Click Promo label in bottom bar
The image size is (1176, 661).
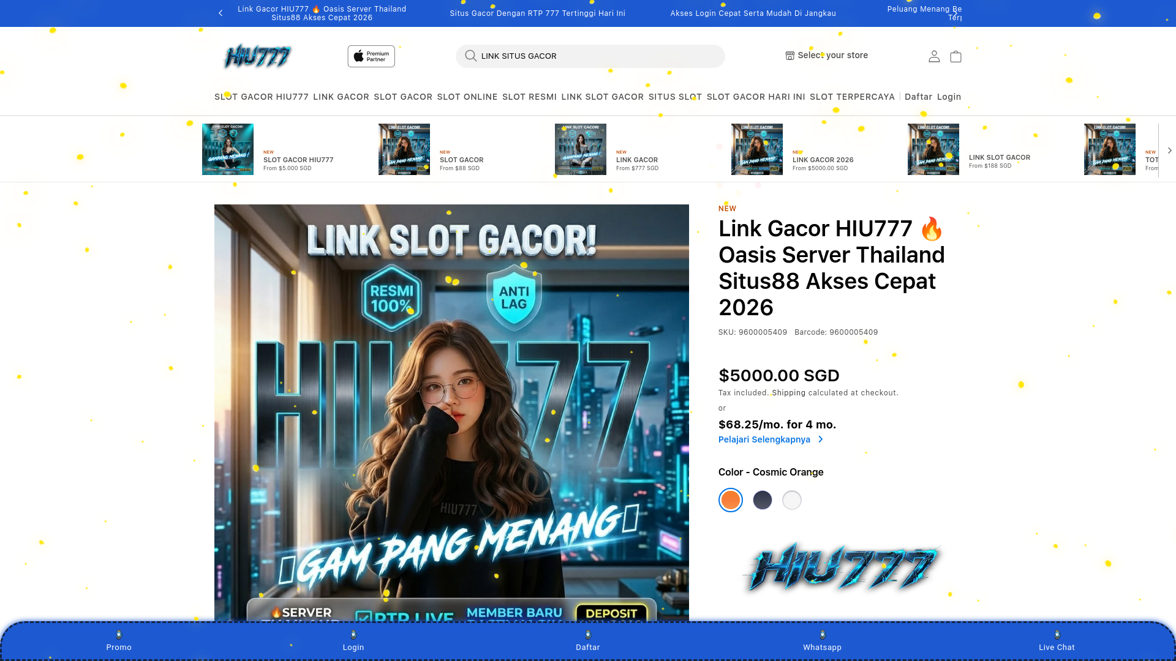(x=119, y=648)
